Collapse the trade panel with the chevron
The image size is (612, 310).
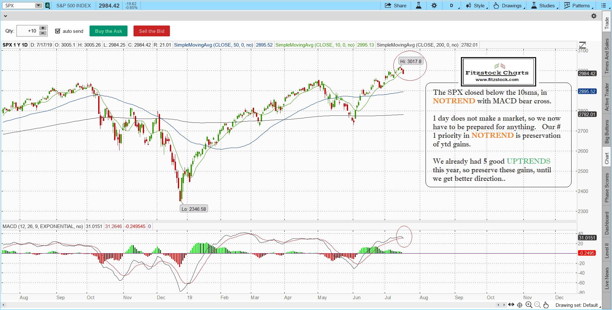tap(5, 16)
